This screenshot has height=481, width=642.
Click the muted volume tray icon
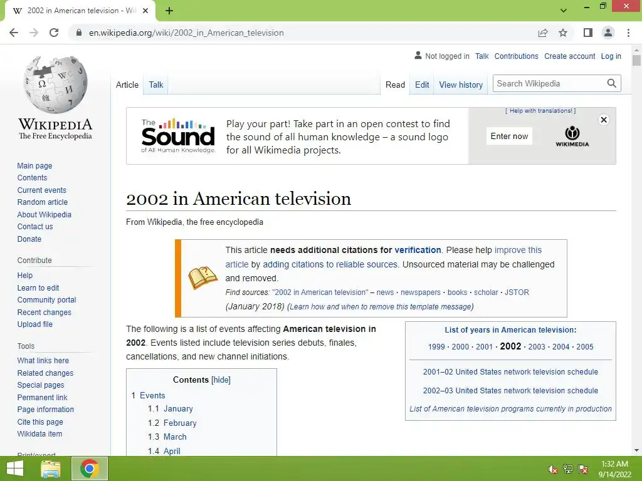[x=553, y=469]
